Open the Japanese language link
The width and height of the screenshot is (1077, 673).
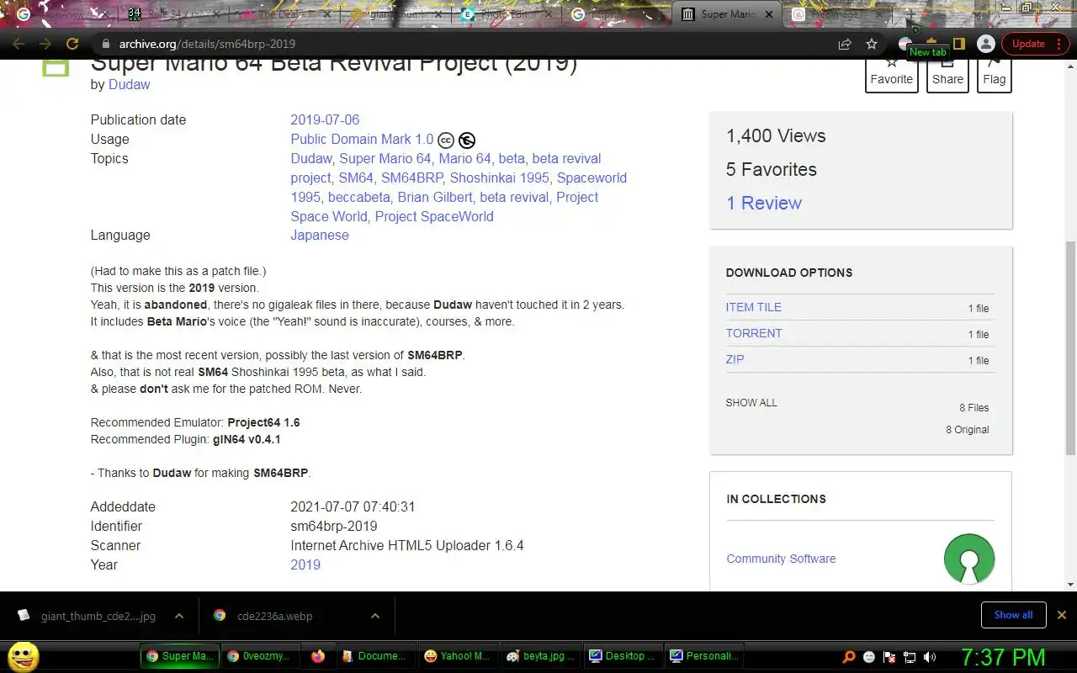pos(320,235)
